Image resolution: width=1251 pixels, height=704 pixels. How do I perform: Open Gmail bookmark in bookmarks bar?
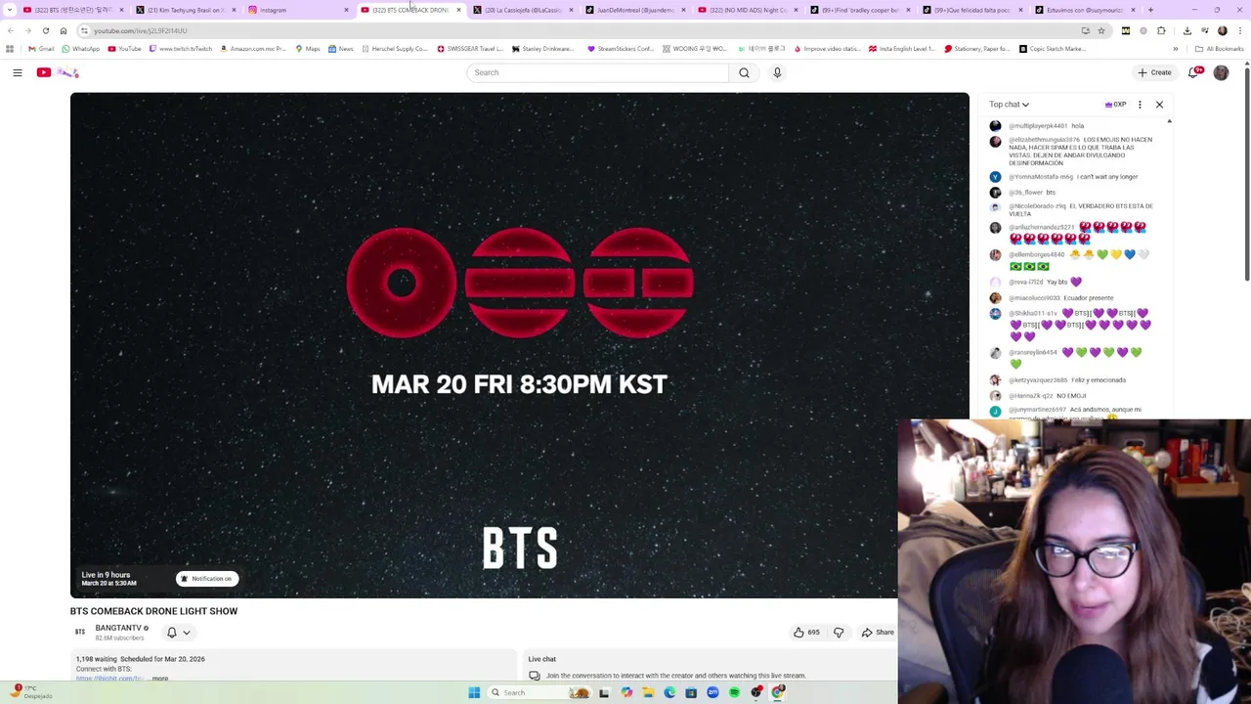click(x=41, y=49)
